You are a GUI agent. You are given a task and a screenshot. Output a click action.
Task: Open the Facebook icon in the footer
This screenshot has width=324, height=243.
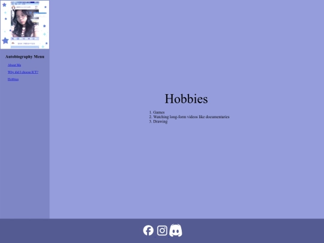(x=148, y=230)
